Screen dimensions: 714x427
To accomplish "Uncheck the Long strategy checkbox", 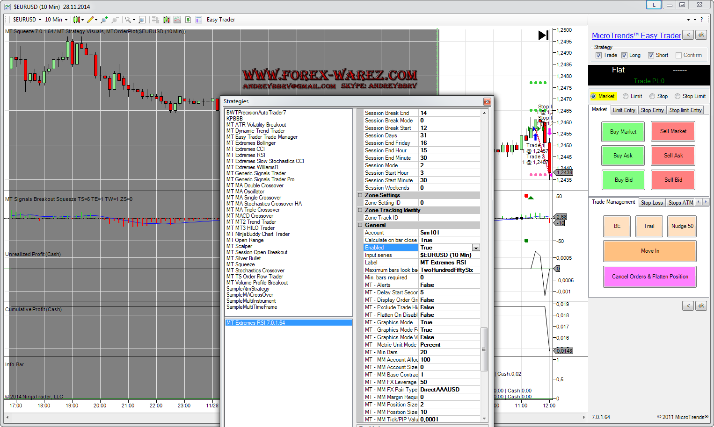I will [624, 56].
